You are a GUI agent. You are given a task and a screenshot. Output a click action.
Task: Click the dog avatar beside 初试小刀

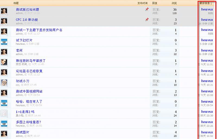click(x=4, y=83)
